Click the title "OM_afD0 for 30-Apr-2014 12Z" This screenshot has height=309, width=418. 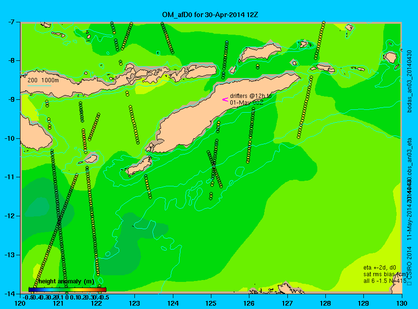coord(210,15)
